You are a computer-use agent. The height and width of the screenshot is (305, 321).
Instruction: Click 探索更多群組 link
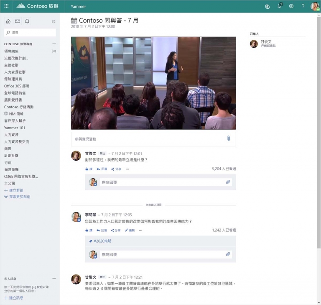[x=17, y=197]
